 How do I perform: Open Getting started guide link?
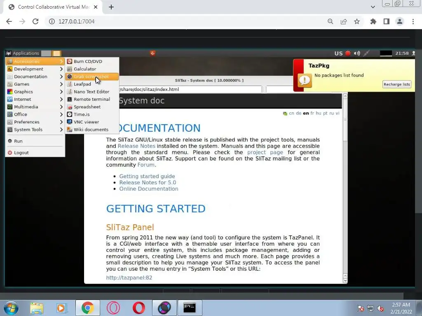click(x=147, y=176)
